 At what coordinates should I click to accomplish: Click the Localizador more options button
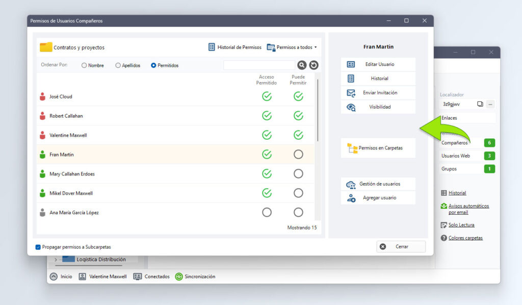[490, 104]
